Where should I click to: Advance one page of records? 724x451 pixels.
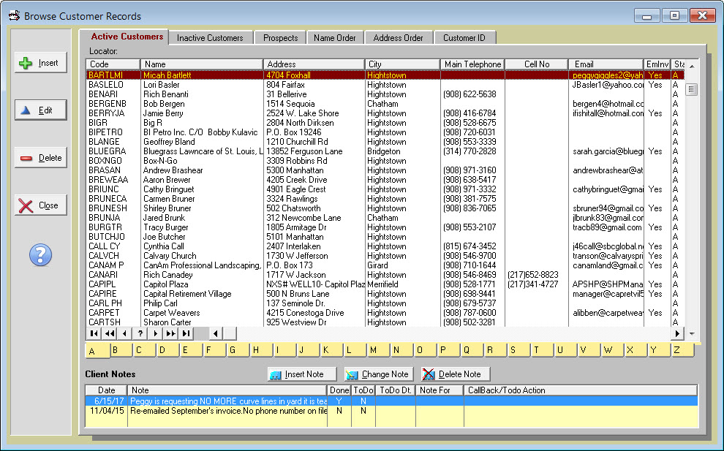pos(170,333)
